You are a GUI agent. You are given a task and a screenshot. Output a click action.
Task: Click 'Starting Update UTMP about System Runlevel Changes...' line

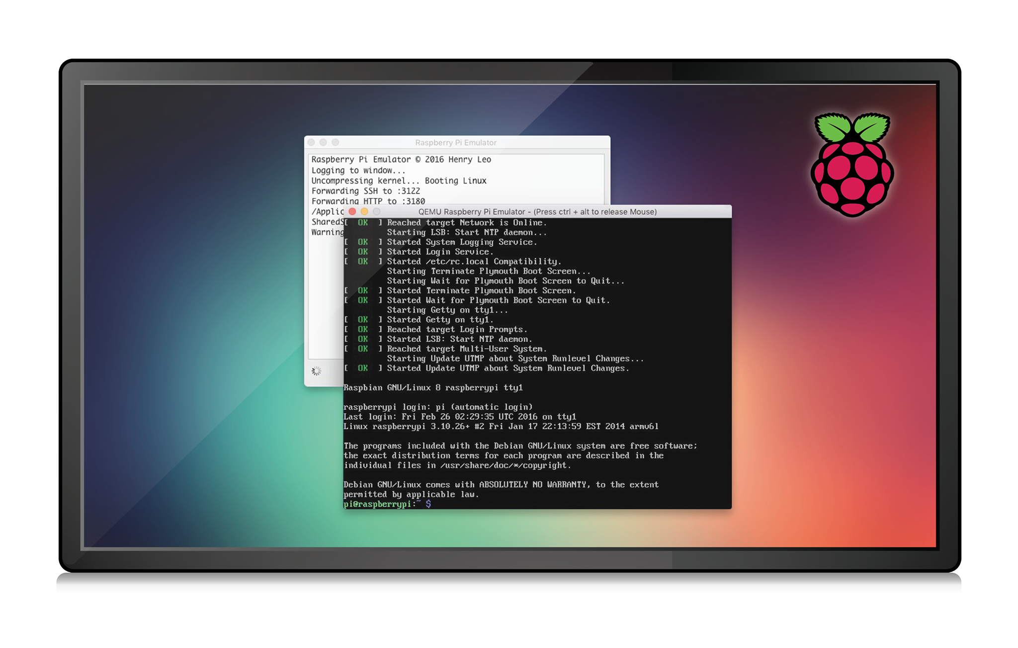click(x=515, y=359)
